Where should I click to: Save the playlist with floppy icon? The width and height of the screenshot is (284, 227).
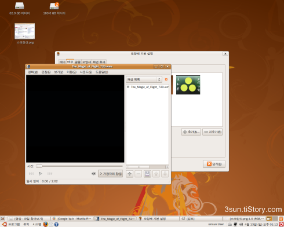147,174
